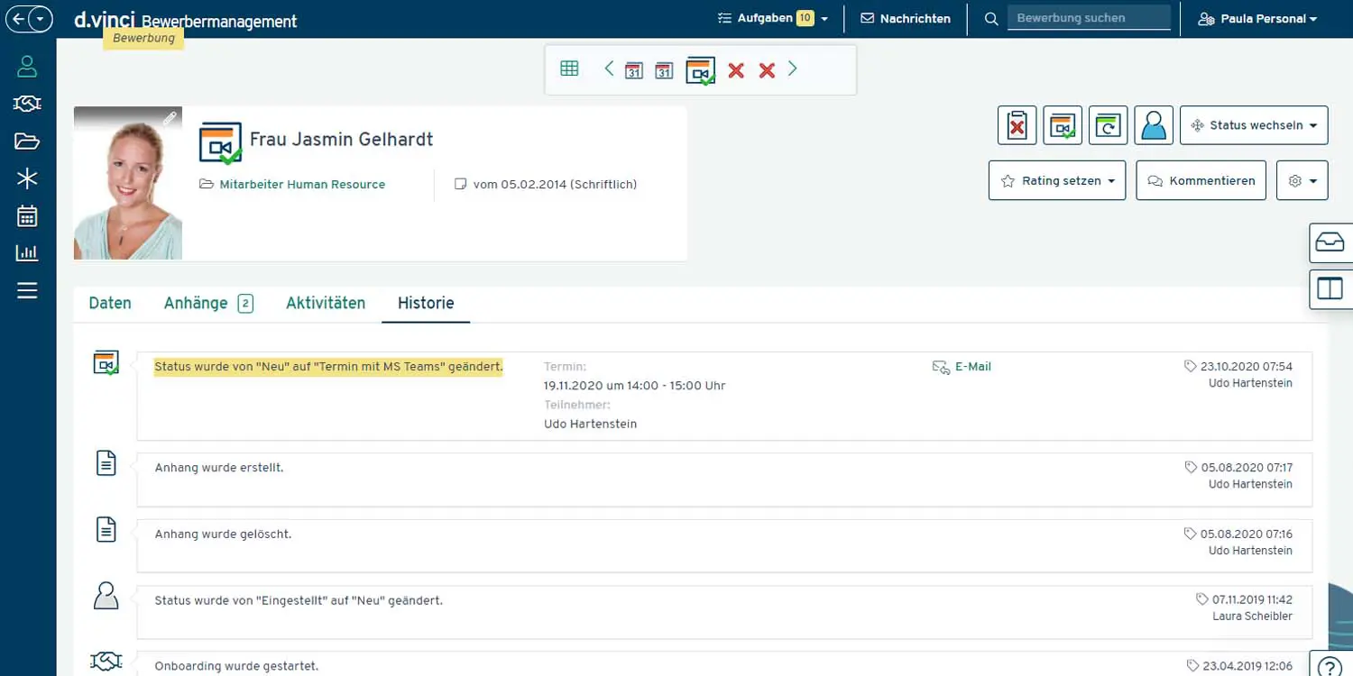Open the Mitarbeiter Human Resource link
Image resolution: width=1353 pixels, height=676 pixels.
tap(302, 184)
